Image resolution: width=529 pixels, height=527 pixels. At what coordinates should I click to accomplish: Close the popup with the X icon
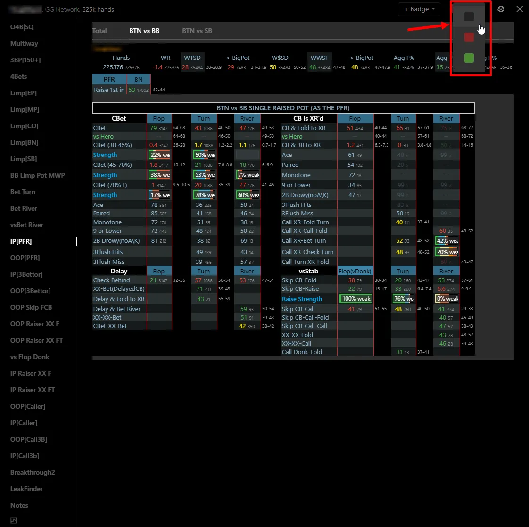pos(520,9)
